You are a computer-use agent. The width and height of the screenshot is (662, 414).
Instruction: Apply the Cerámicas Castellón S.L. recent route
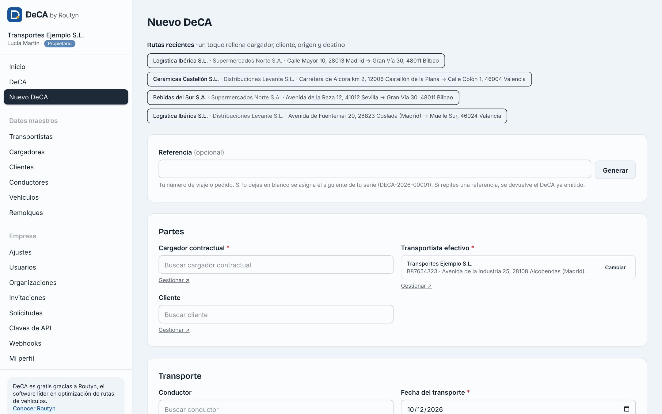click(x=339, y=79)
